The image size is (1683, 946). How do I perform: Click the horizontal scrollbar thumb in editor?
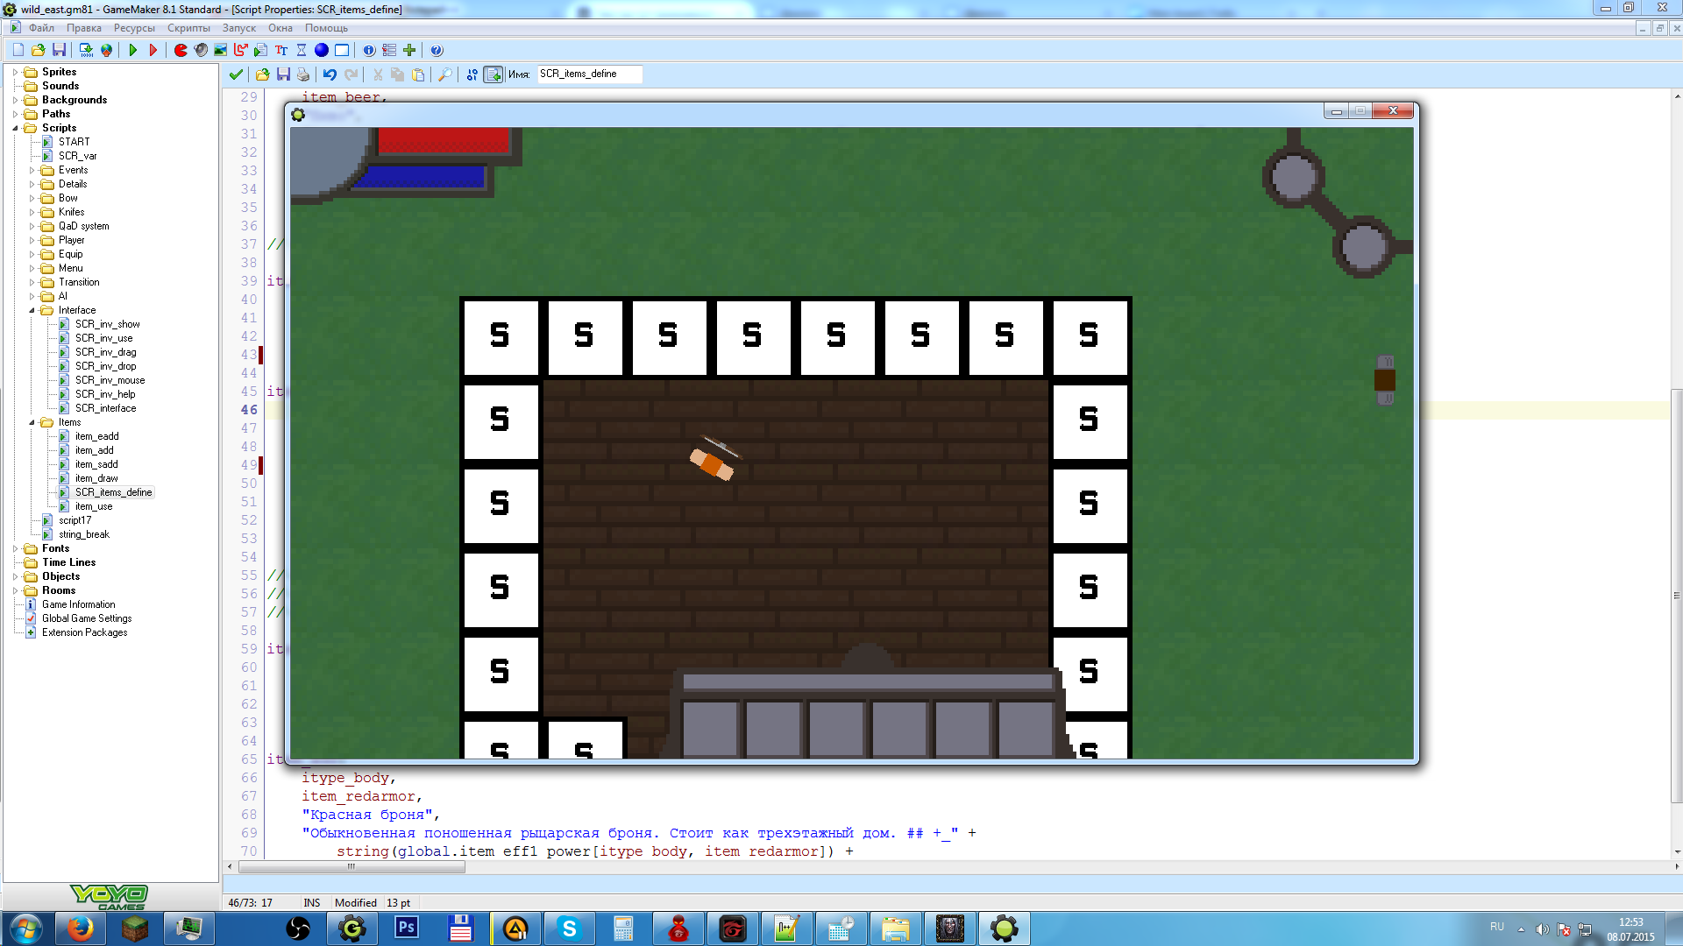(351, 867)
